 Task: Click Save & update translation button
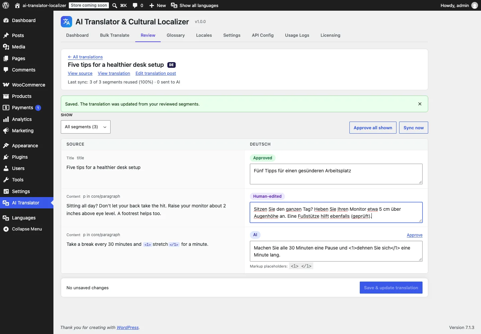coord(391,288)
